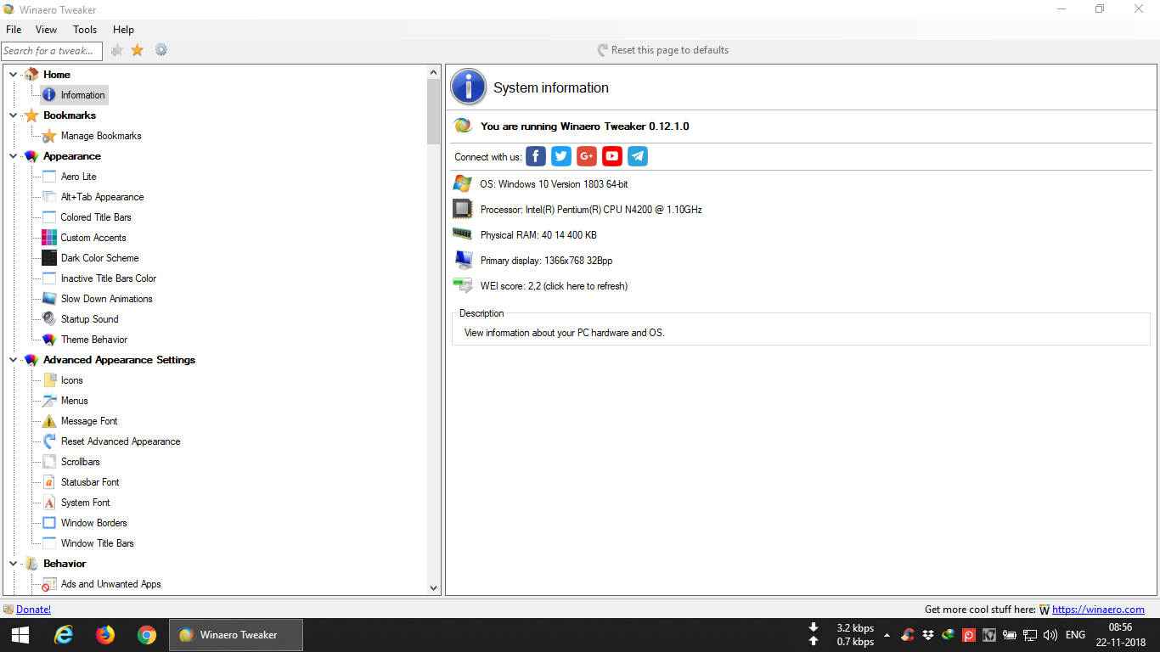Click Reset this page to defaults

pos(662,50)
